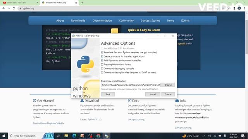248x139 pixels.
Task: Toggle Add Python to environment variables
Action: [102, 60]
